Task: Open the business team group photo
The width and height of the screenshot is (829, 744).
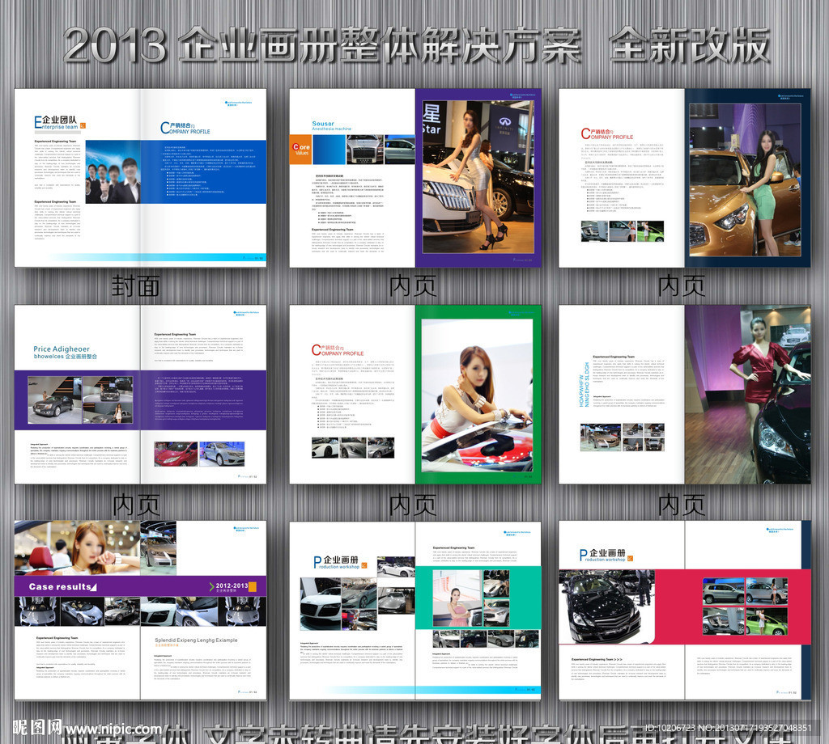Action: point(113,171)
